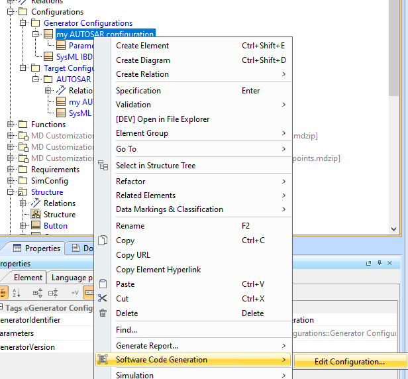Select the SimConfig folder in tree
This screenshot has height=379, width=408.
[x=49, y=181]
